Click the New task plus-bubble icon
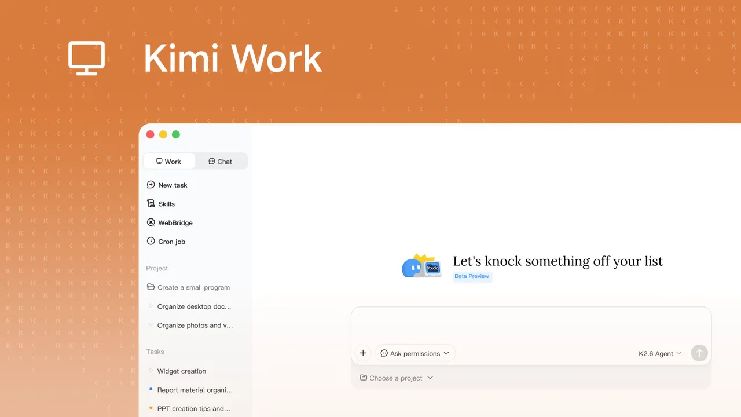The height and width of the screenshot is (417, 741). [151, 185]
